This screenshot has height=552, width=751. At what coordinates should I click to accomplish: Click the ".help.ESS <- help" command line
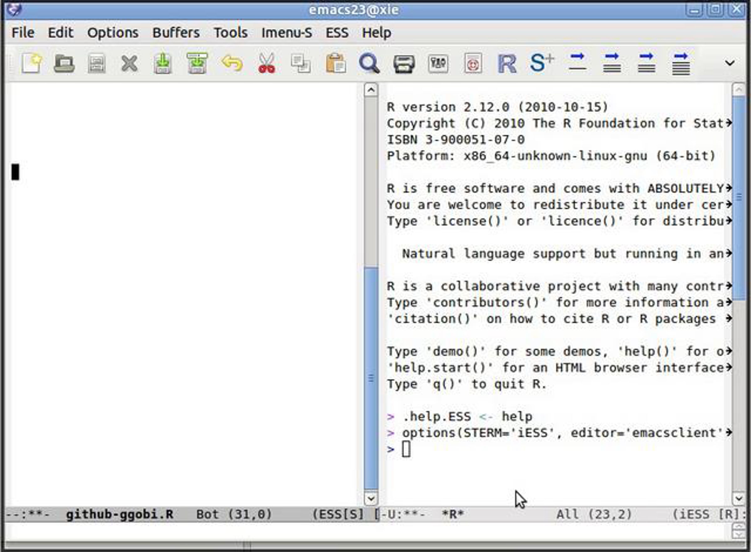[459, 417]
